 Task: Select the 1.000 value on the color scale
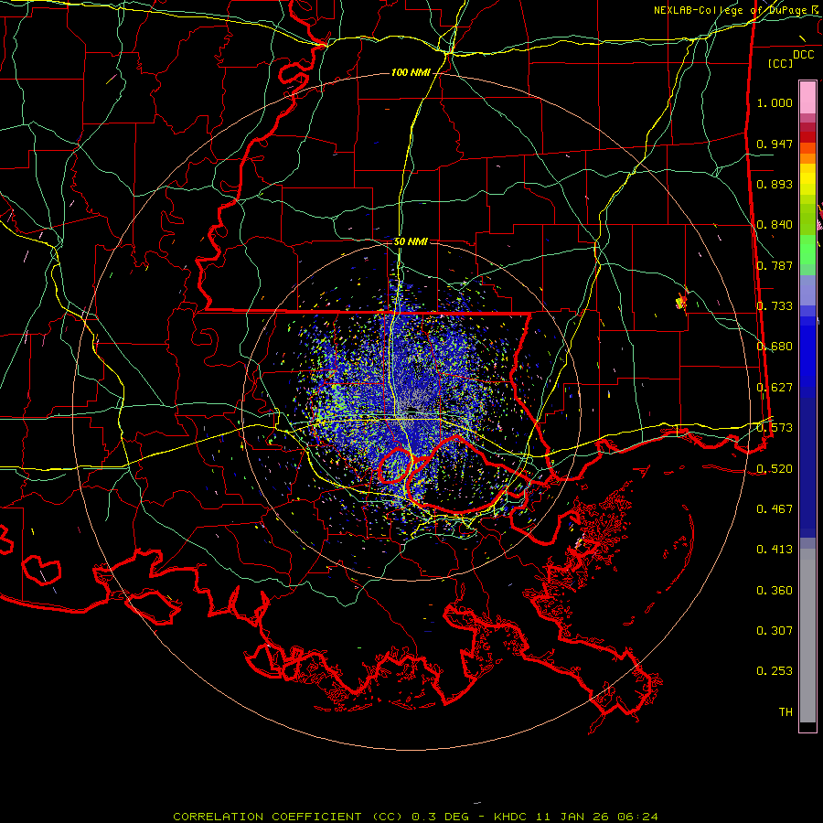pyautogui.click(x=775, y=102)
